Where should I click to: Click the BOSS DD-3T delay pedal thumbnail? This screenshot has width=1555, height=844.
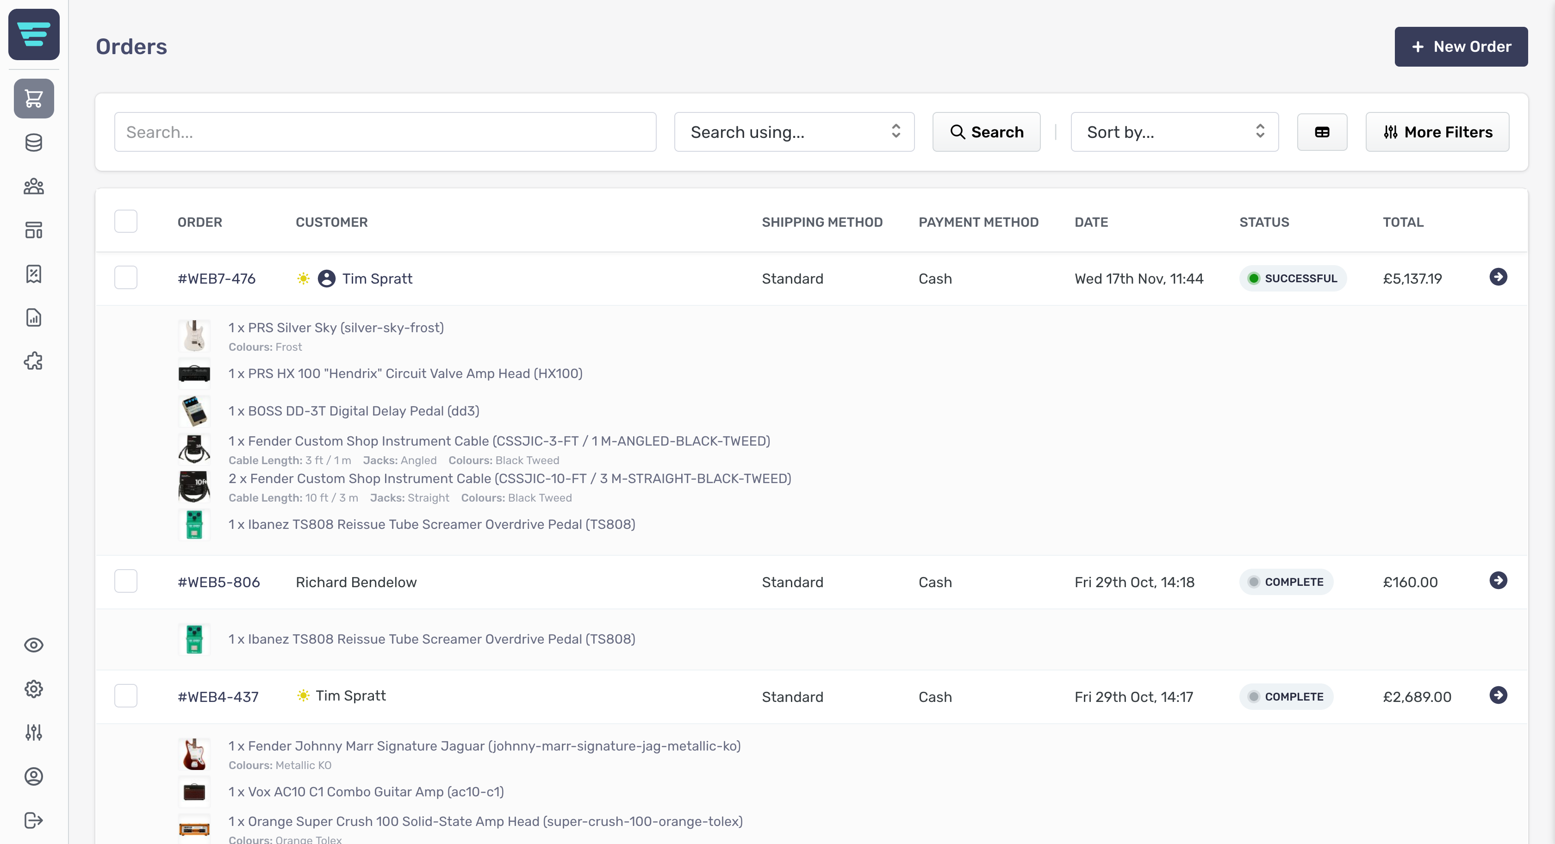coord(194,411)
